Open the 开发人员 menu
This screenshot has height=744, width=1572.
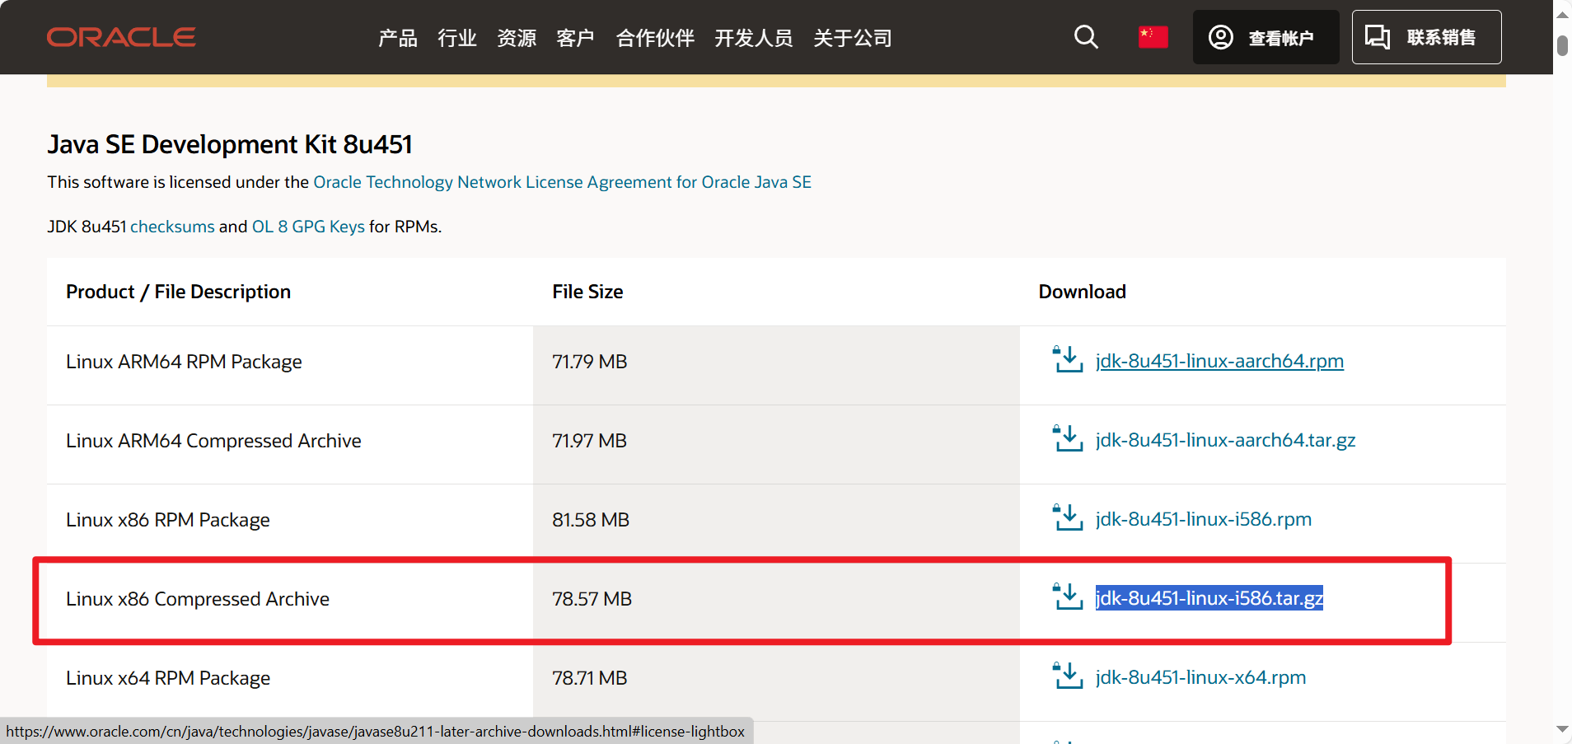753,38
